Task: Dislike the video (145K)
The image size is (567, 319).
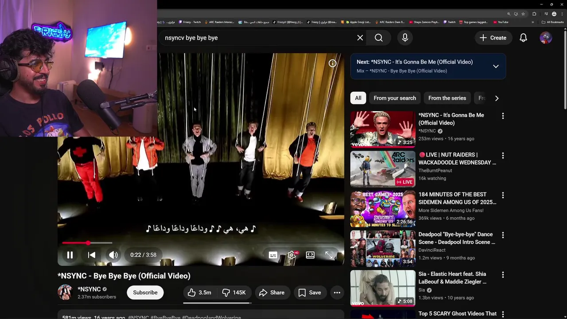Action: point(234,292)
